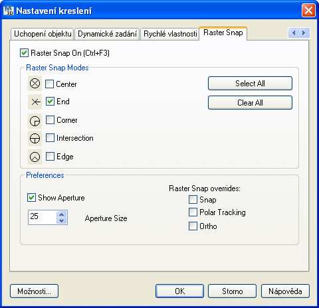Image resolution: width=319 pixels, height=308 pixels.
Task: Increase aperture size with up arrow
Action: [61, 214]
